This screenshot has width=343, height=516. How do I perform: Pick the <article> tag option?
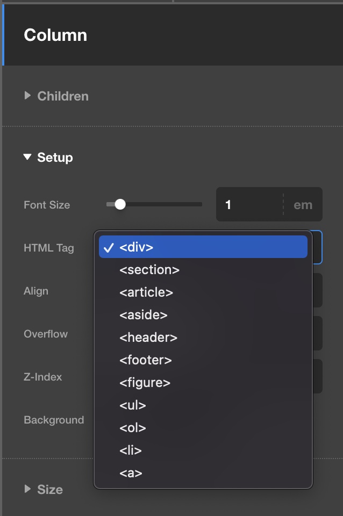coord(203,292)
